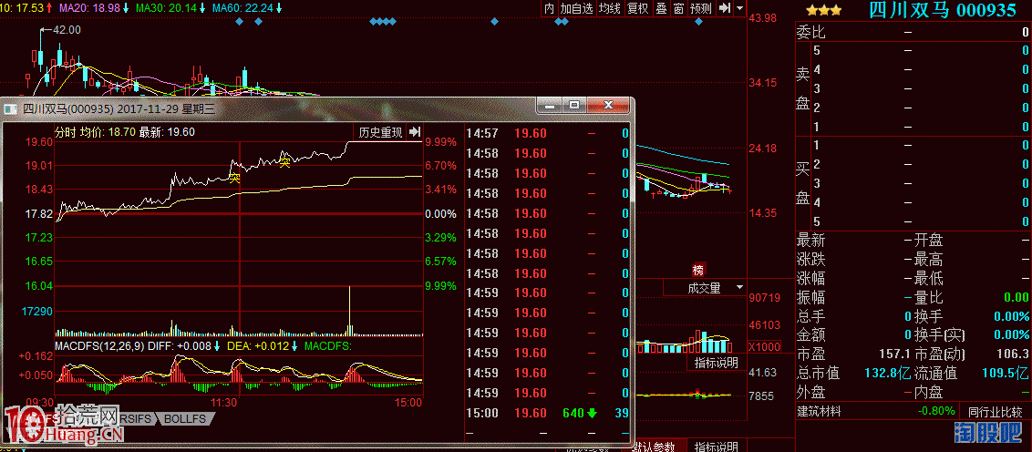This screenshot has height=452, width=1032.
Task: Click the MA20 down arrow indicator
Action: (x=125, y=8)
